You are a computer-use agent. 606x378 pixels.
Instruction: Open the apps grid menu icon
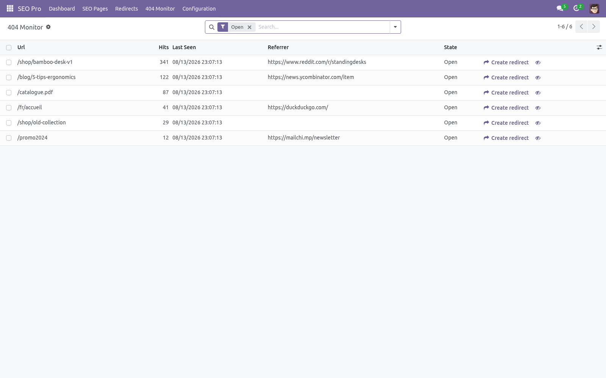pyautogui.click(x=10, y=8)
